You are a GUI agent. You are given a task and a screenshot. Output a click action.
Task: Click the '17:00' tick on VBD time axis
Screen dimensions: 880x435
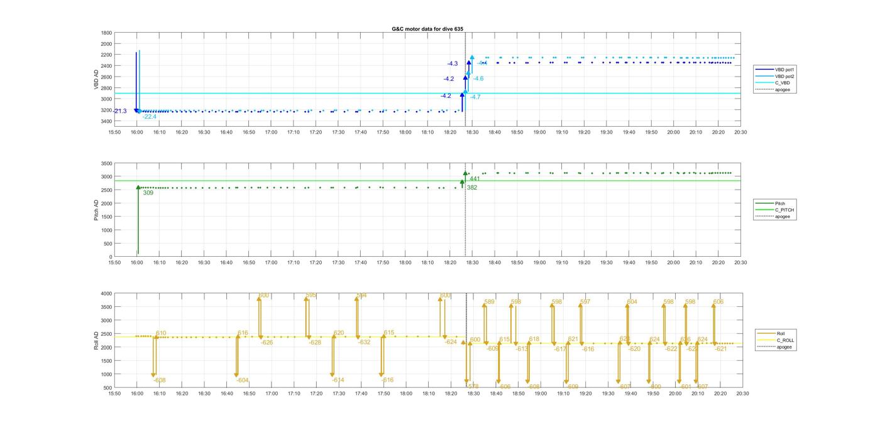[271, 132]
